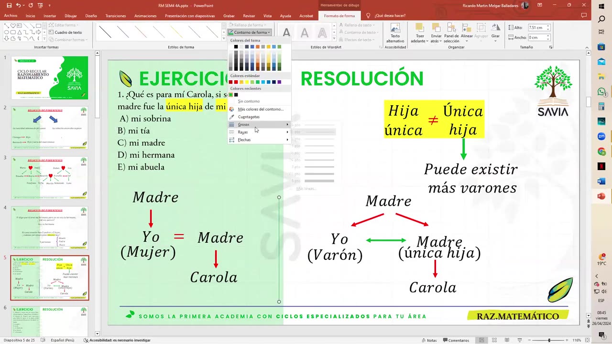
Task: Switch to the Transiciones tab
Action: pyautogui.click(x=116, y=16)
